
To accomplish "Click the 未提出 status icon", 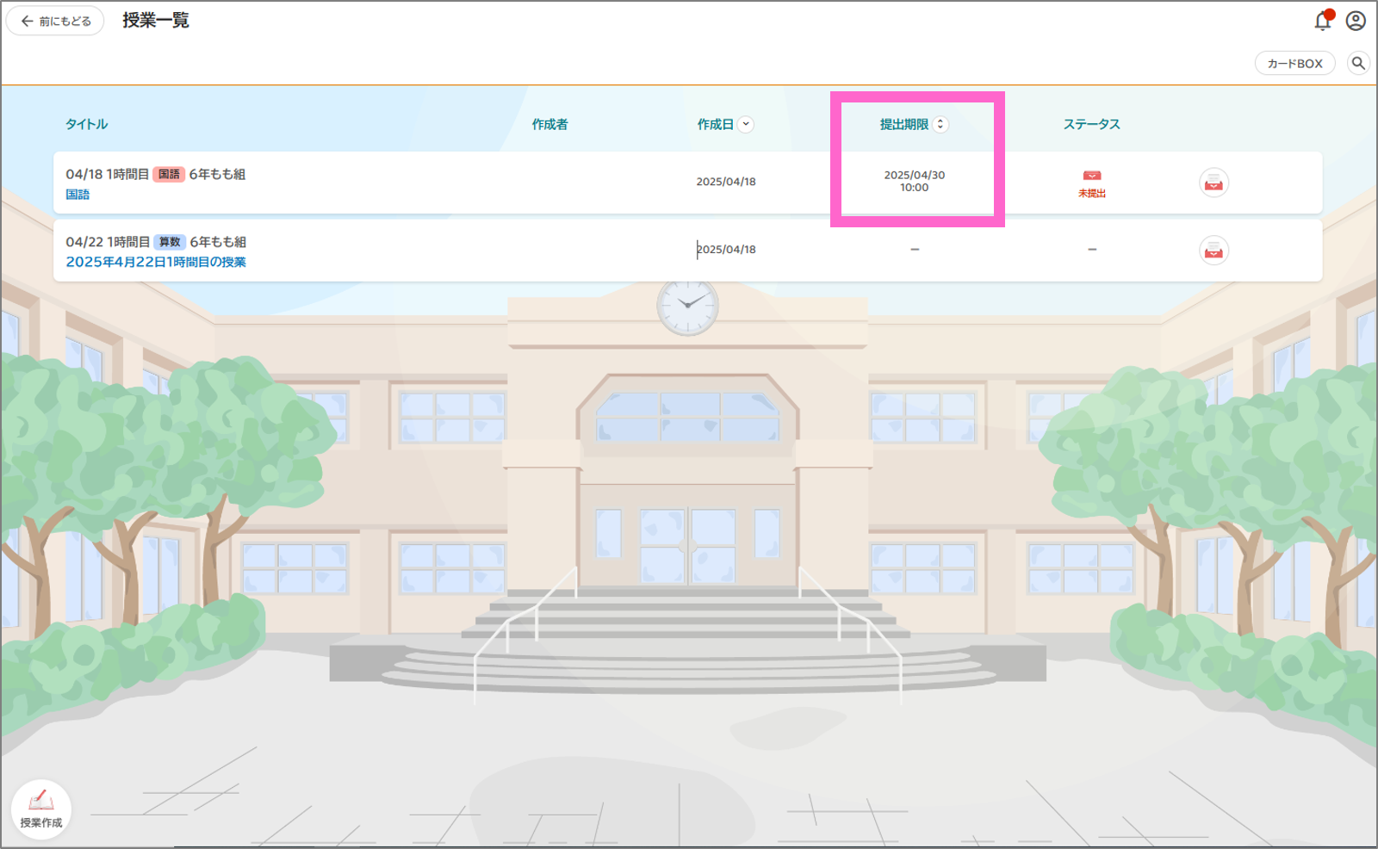I will 1091,183.
